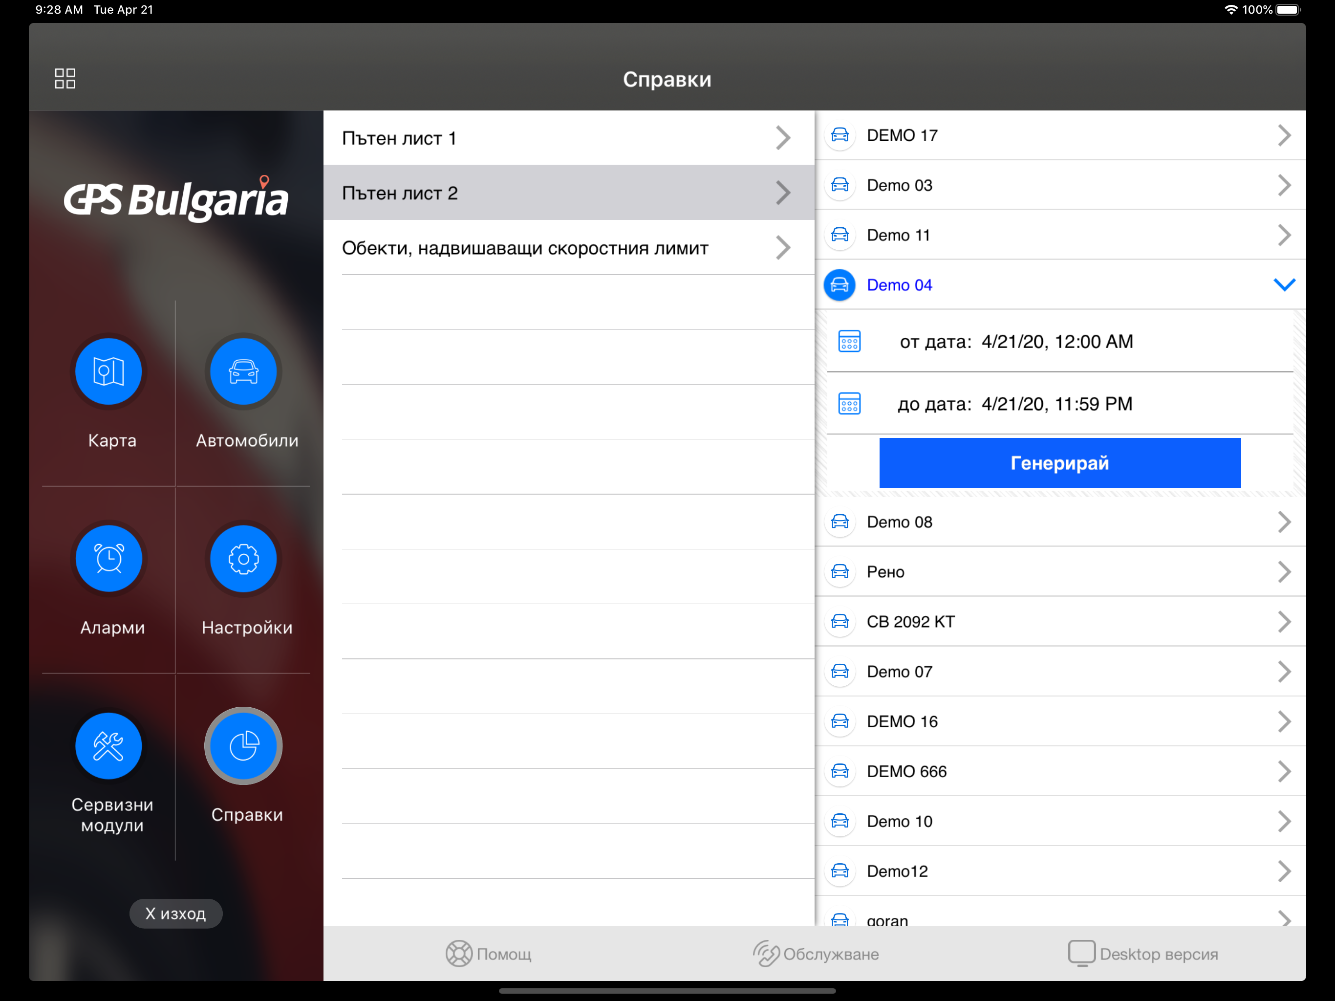
Task: Click the Desktop версия monitor icon
Action: (x=1081, y=954)
